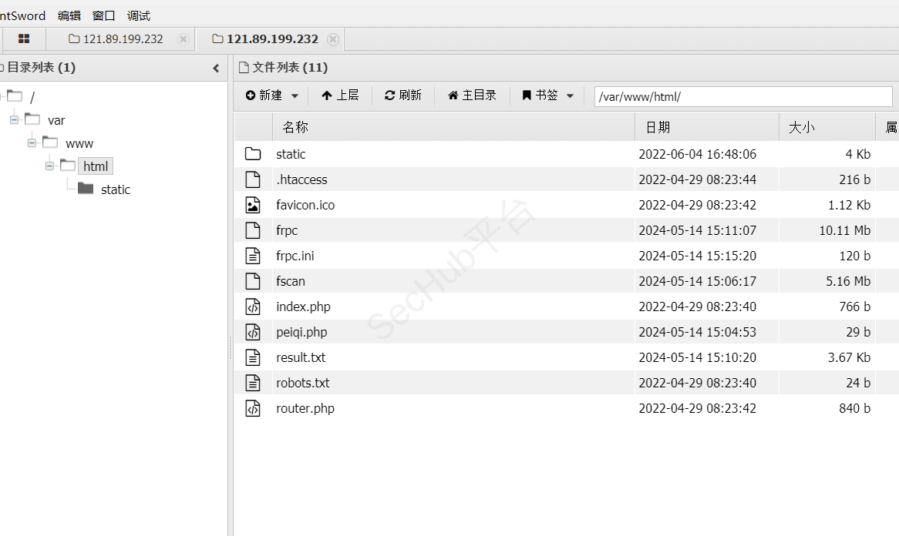Screen dimensions: 899x536
Task: Collapse the www tree node
Action: (32, 143)
